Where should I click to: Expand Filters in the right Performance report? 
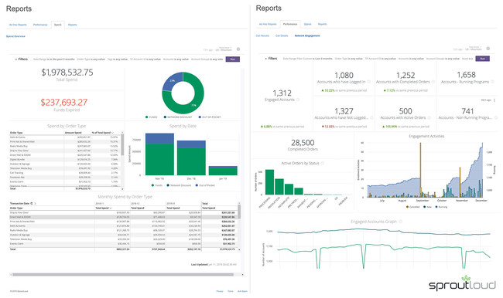(271, 59)
